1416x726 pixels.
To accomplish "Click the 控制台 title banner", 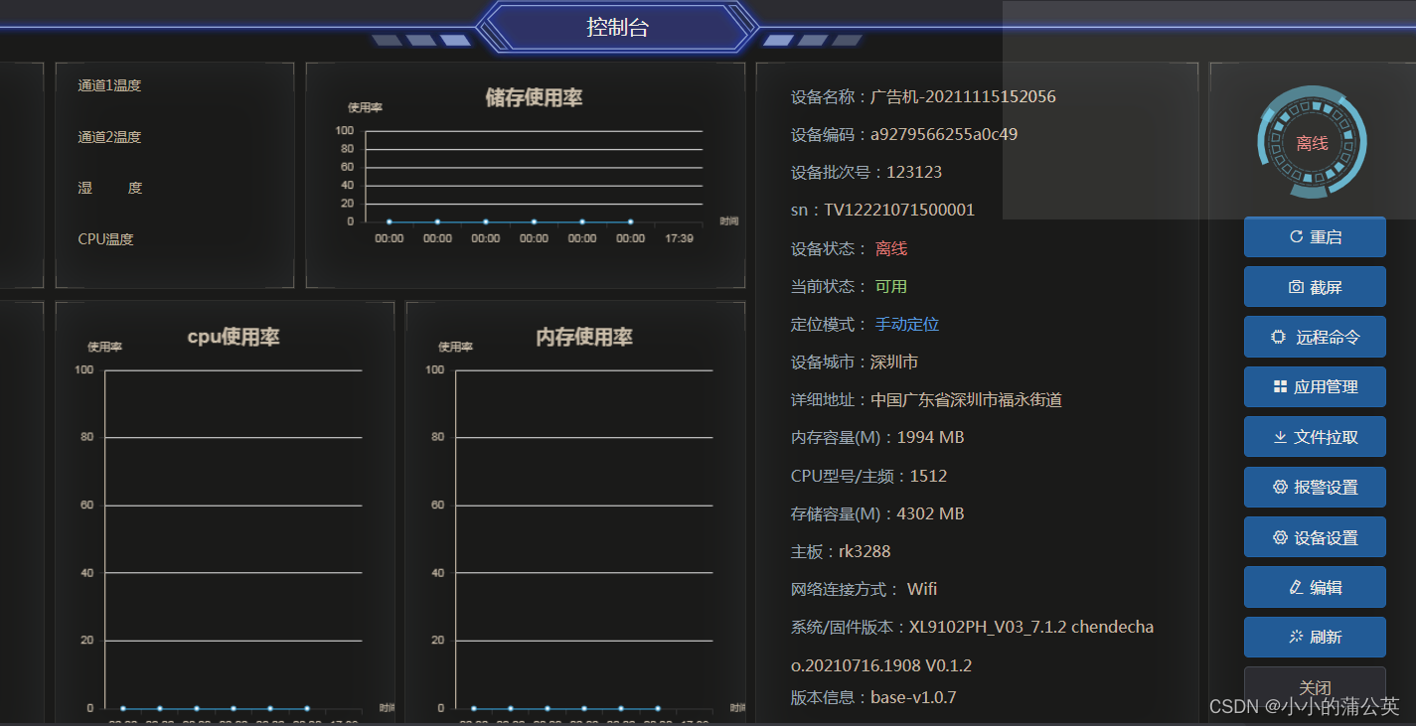I will [617, 28].
